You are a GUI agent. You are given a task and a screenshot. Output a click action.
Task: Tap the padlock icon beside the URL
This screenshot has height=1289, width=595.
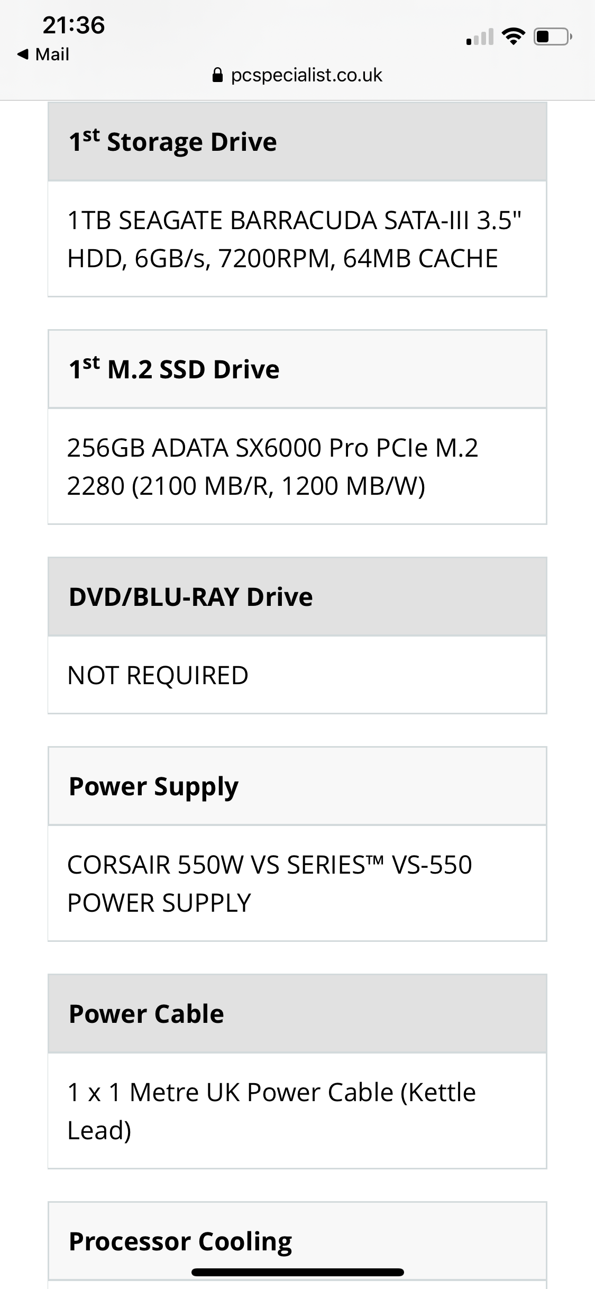tap(217, 75)
